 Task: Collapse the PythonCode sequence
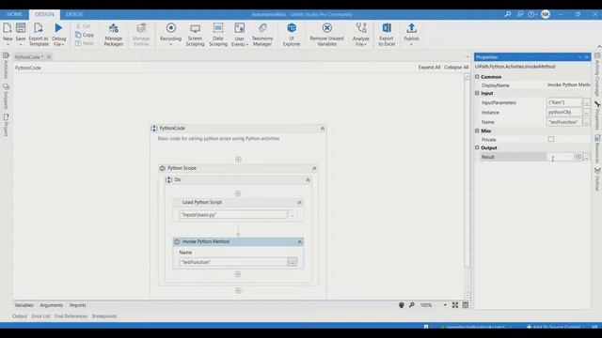(323, 129)
